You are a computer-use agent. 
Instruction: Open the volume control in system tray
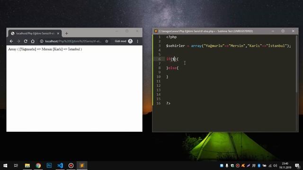[x=275, y=166]
